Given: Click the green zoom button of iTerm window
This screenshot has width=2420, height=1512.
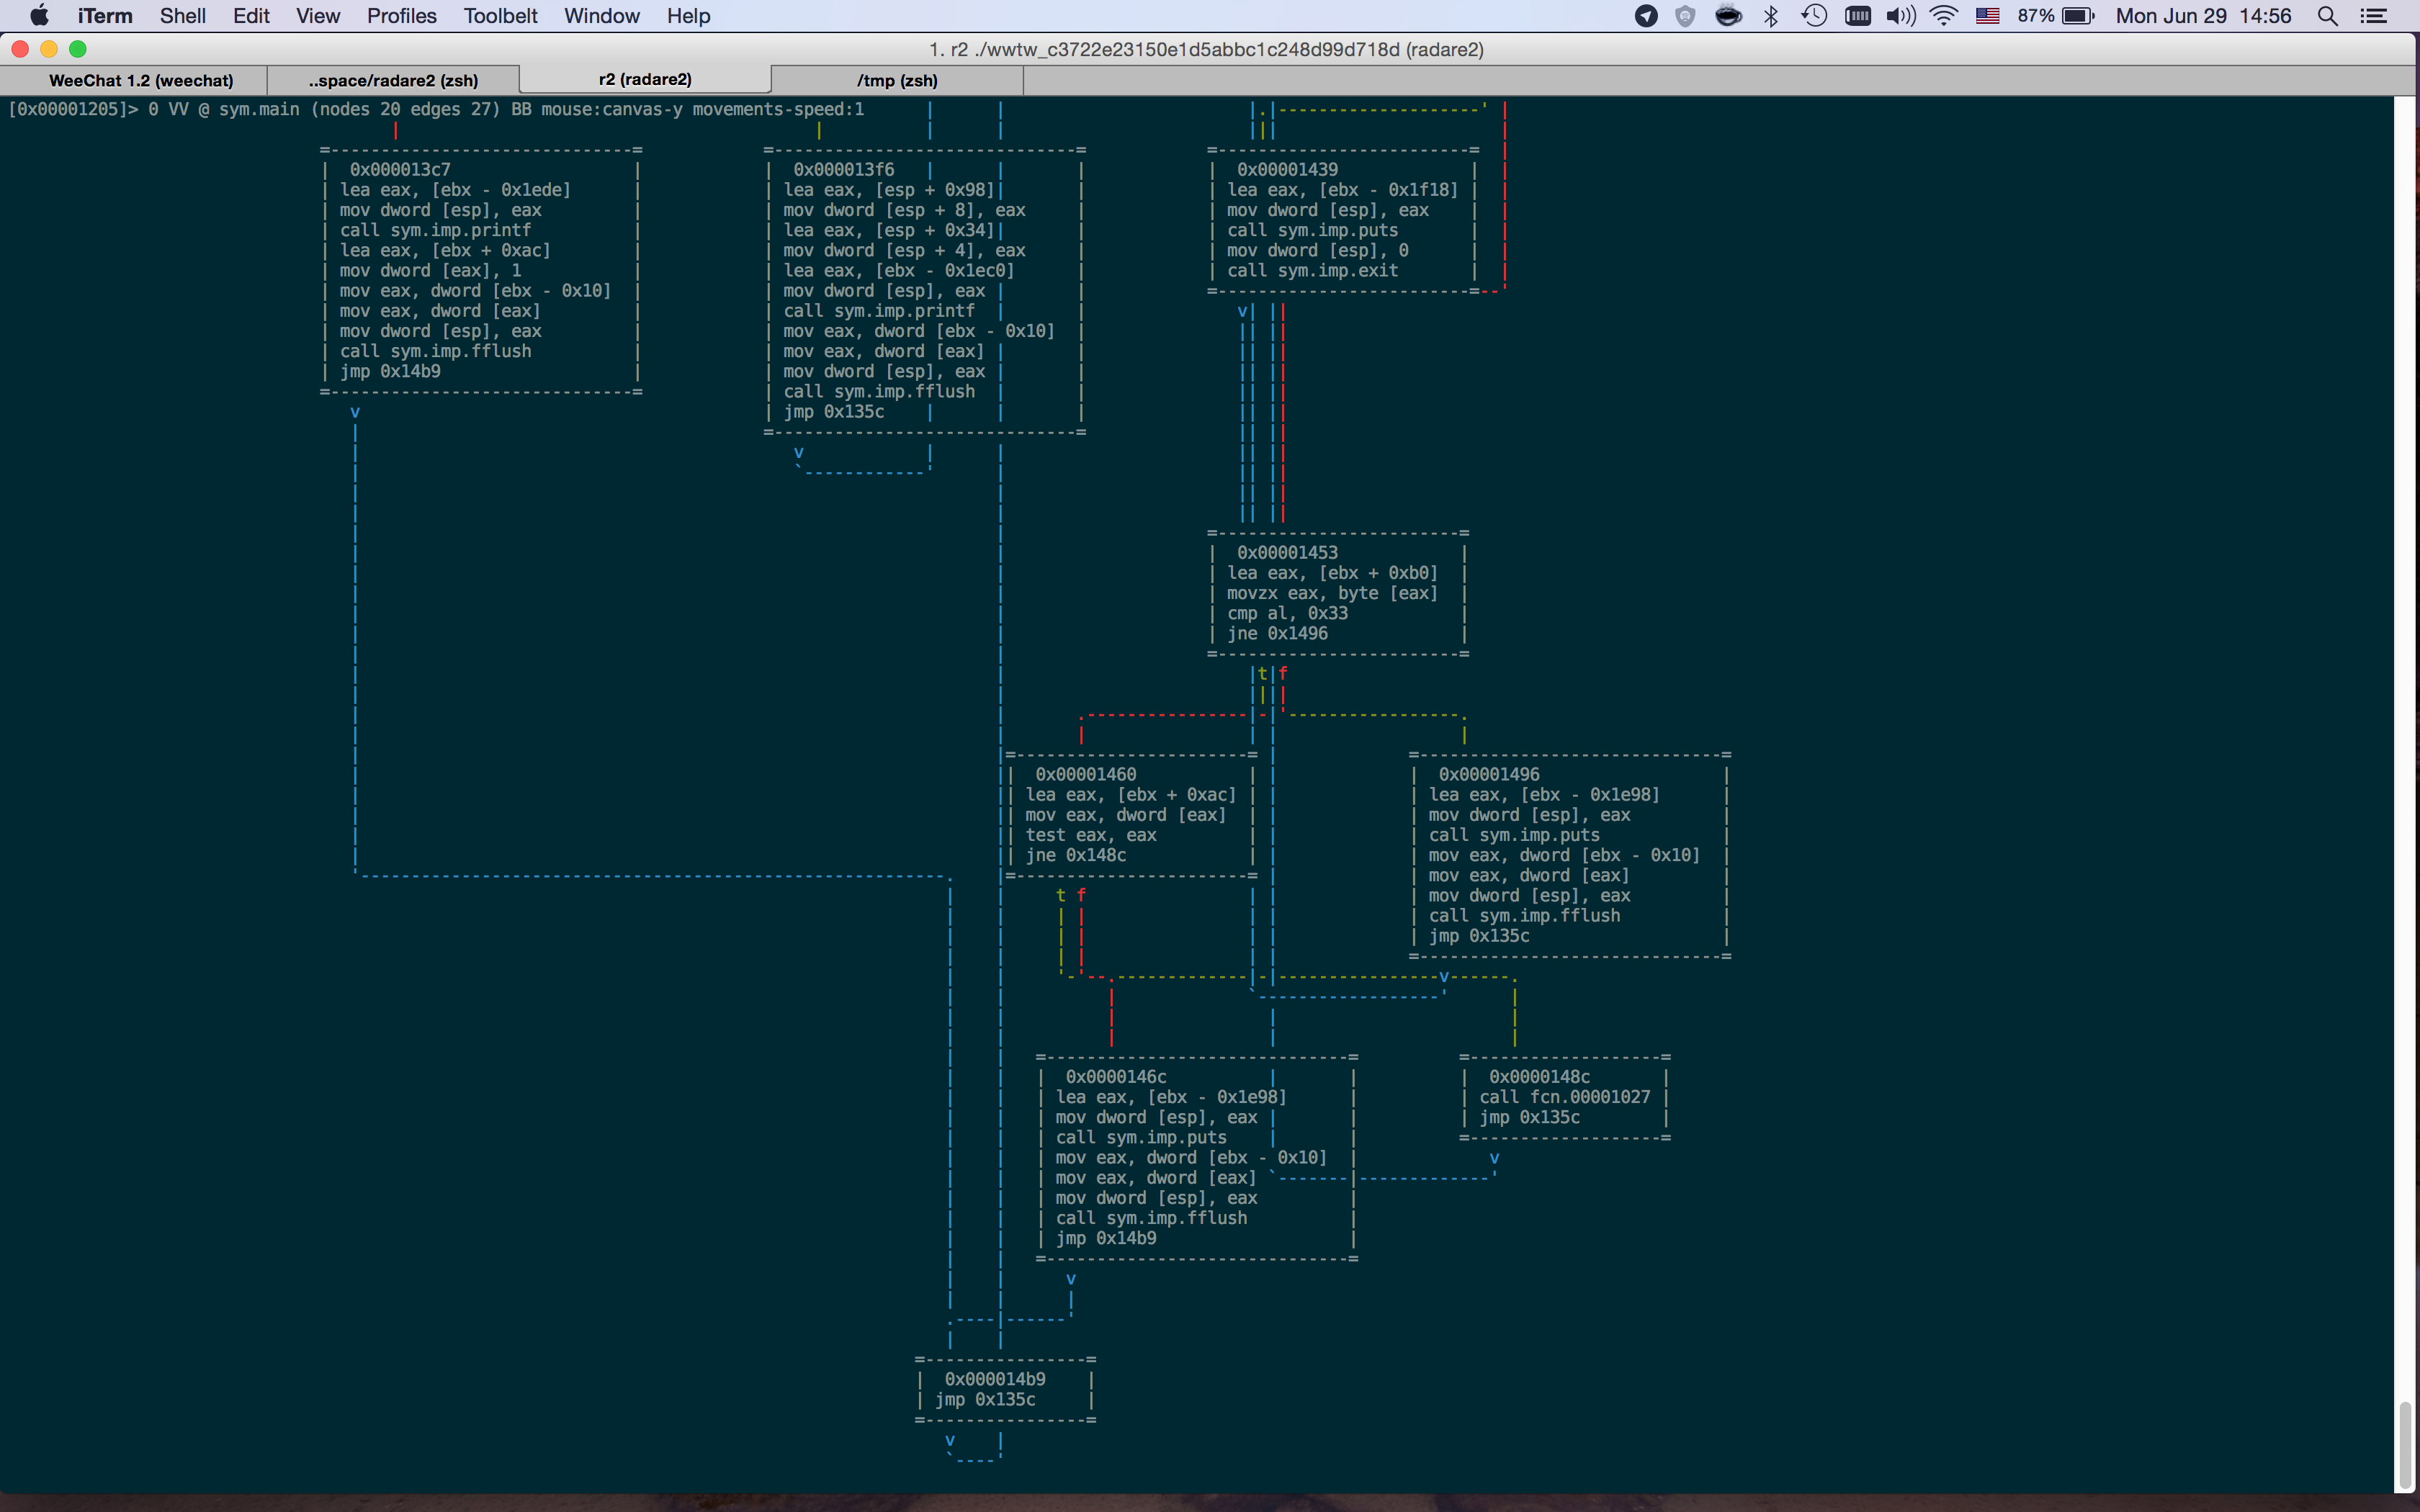Looking at the screenshot, I should [78, 49].
